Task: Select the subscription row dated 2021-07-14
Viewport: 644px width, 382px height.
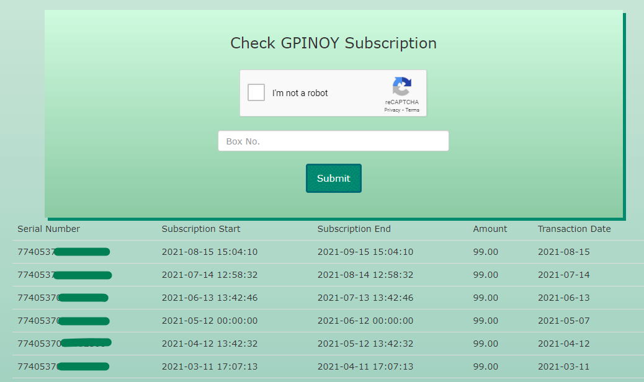Action: [x=322, y=275]
